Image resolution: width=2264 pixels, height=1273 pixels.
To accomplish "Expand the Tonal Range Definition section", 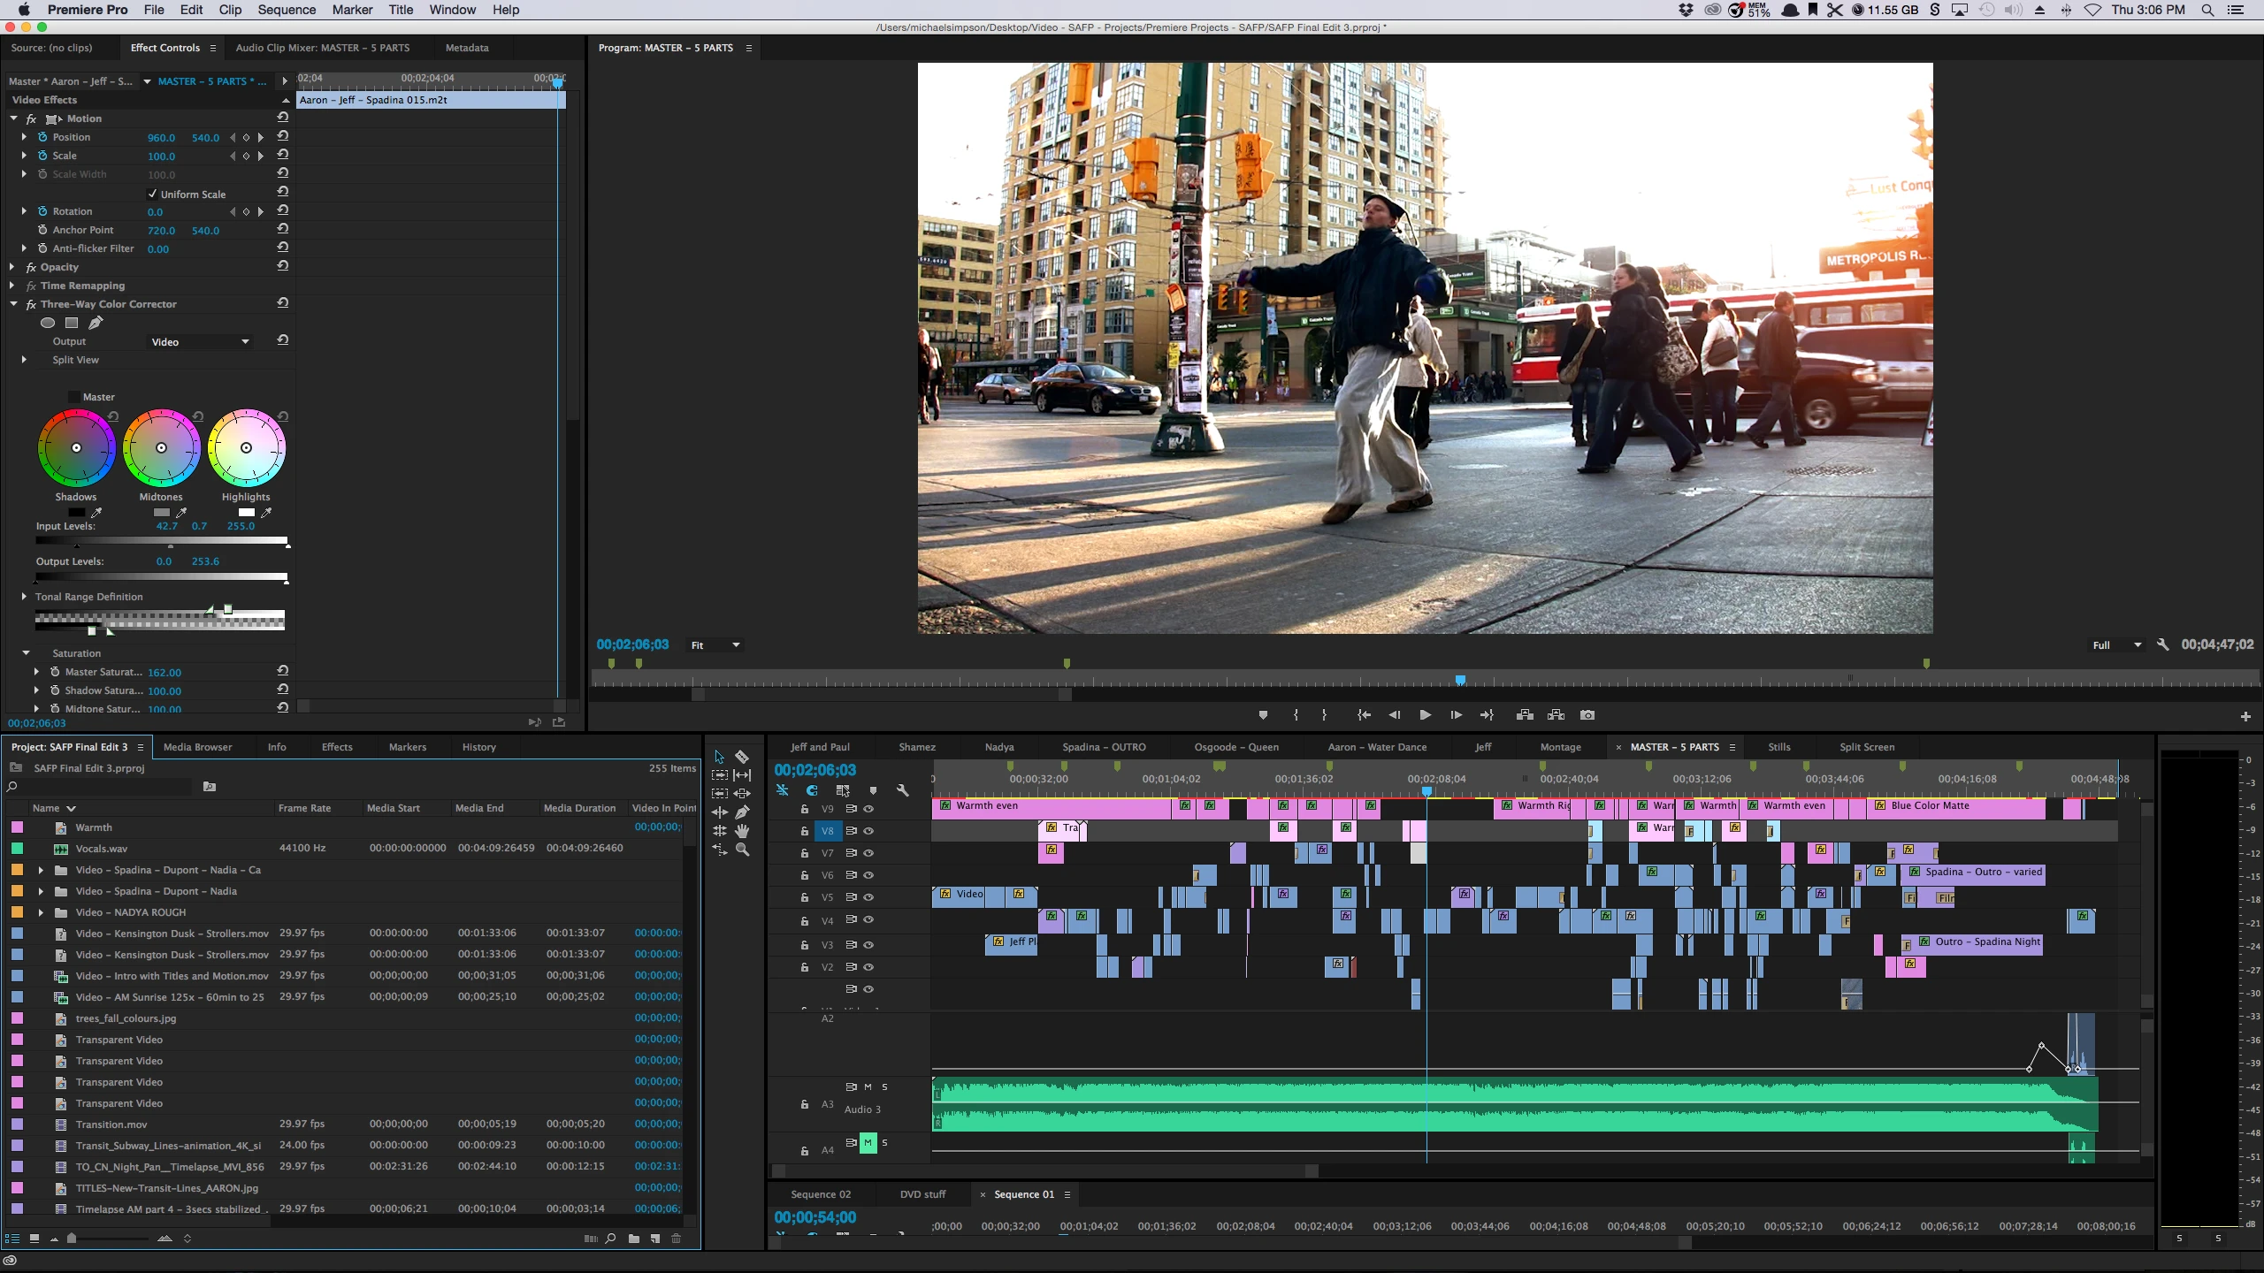I will [24, 597].
